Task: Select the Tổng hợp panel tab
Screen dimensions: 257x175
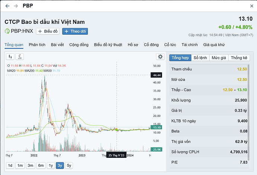Action: coord(180,58)
